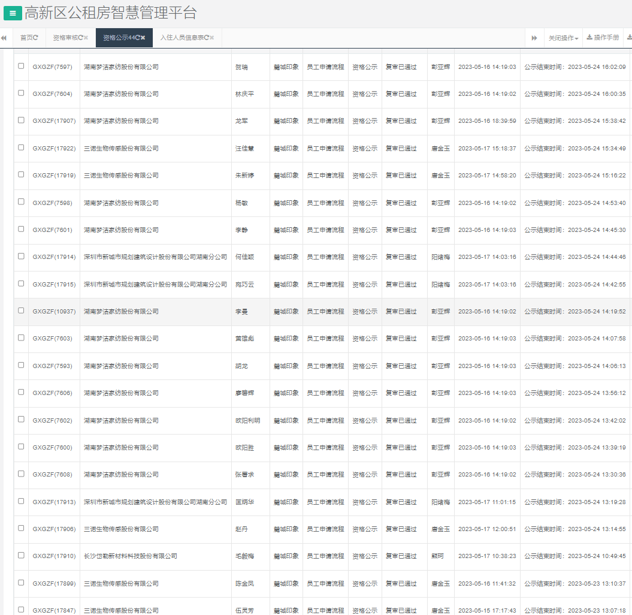
Task: Refresh the 入住人员信息表 tab
Action: (x=206, y=38)
